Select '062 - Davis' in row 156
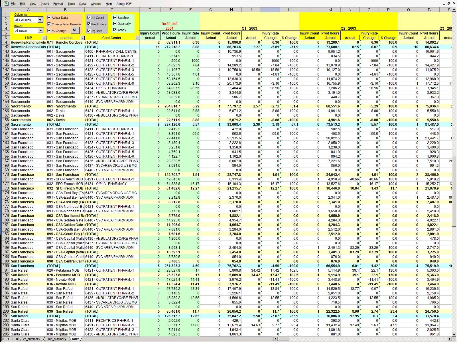 click(x=65, y=111)
